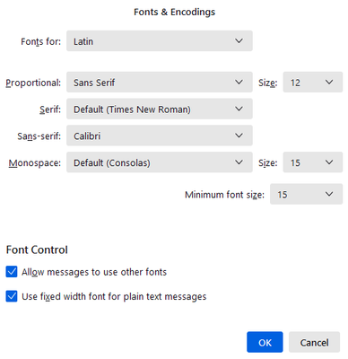Open Monospace Default (Consolas) dropdown

click(160, 162)
